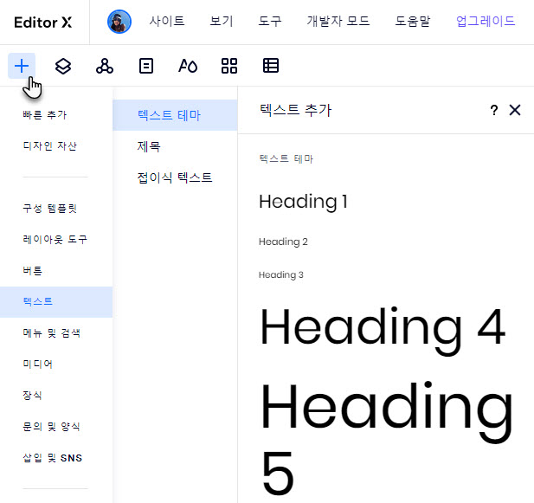Open the Layers panel icon
The image size is (534, 503).
[63, 66]
